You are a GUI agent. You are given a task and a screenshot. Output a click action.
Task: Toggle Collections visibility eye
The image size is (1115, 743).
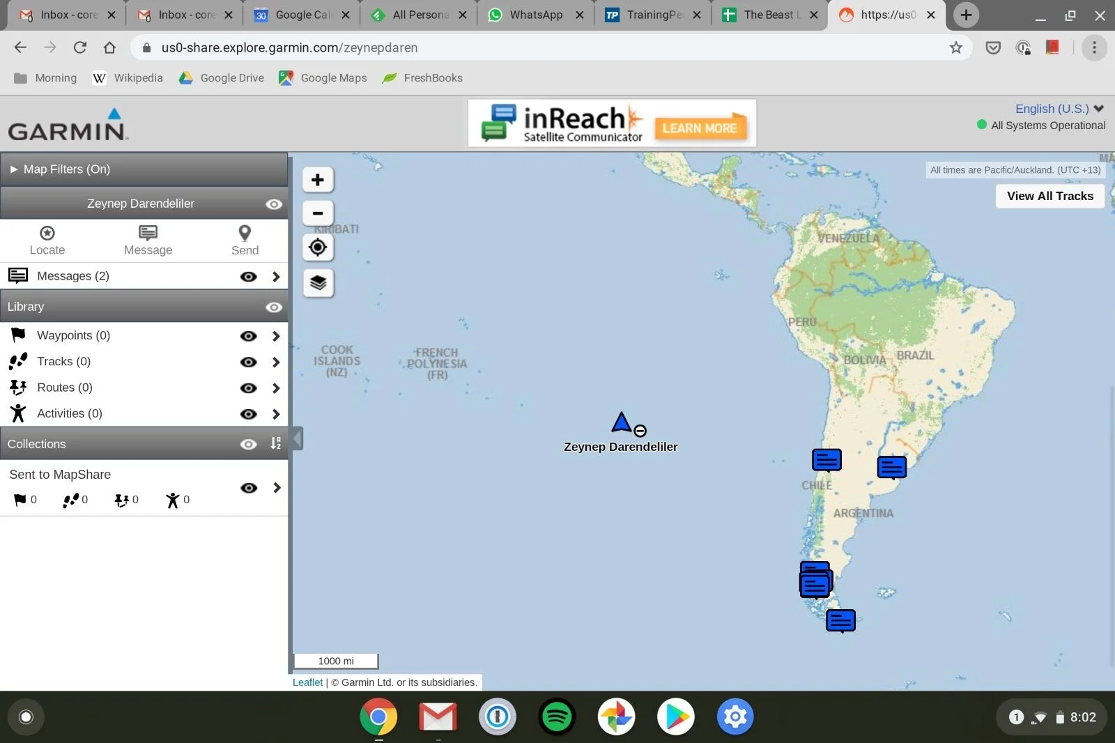pyautogui.click(x=248, y=445)
